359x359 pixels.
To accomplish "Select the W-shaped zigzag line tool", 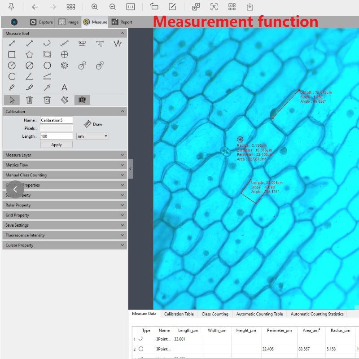I will [x=118, y=43].
